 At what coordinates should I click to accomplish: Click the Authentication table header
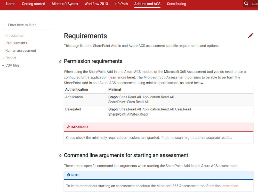(x=86, y=90)
